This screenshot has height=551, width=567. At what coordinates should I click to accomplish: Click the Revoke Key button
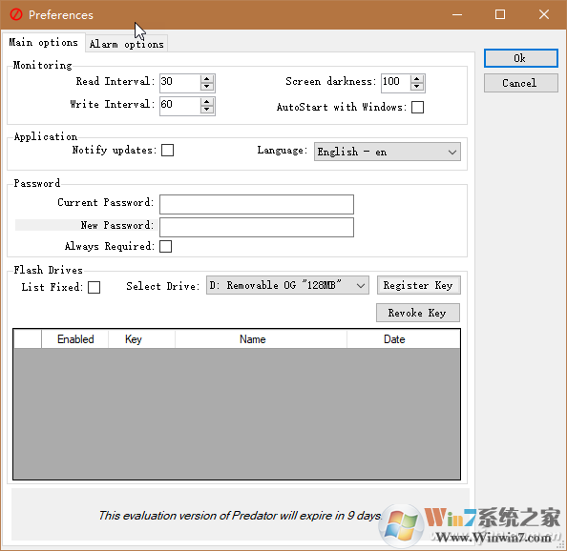[418, 313]
